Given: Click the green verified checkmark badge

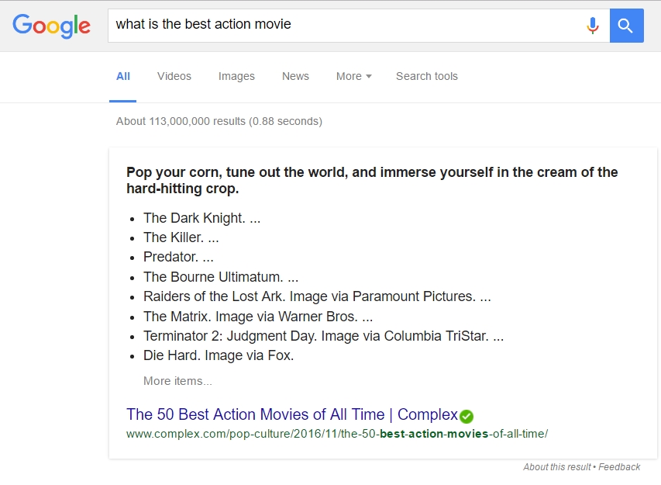Looking at the screenshot, I should click(466, 416).
